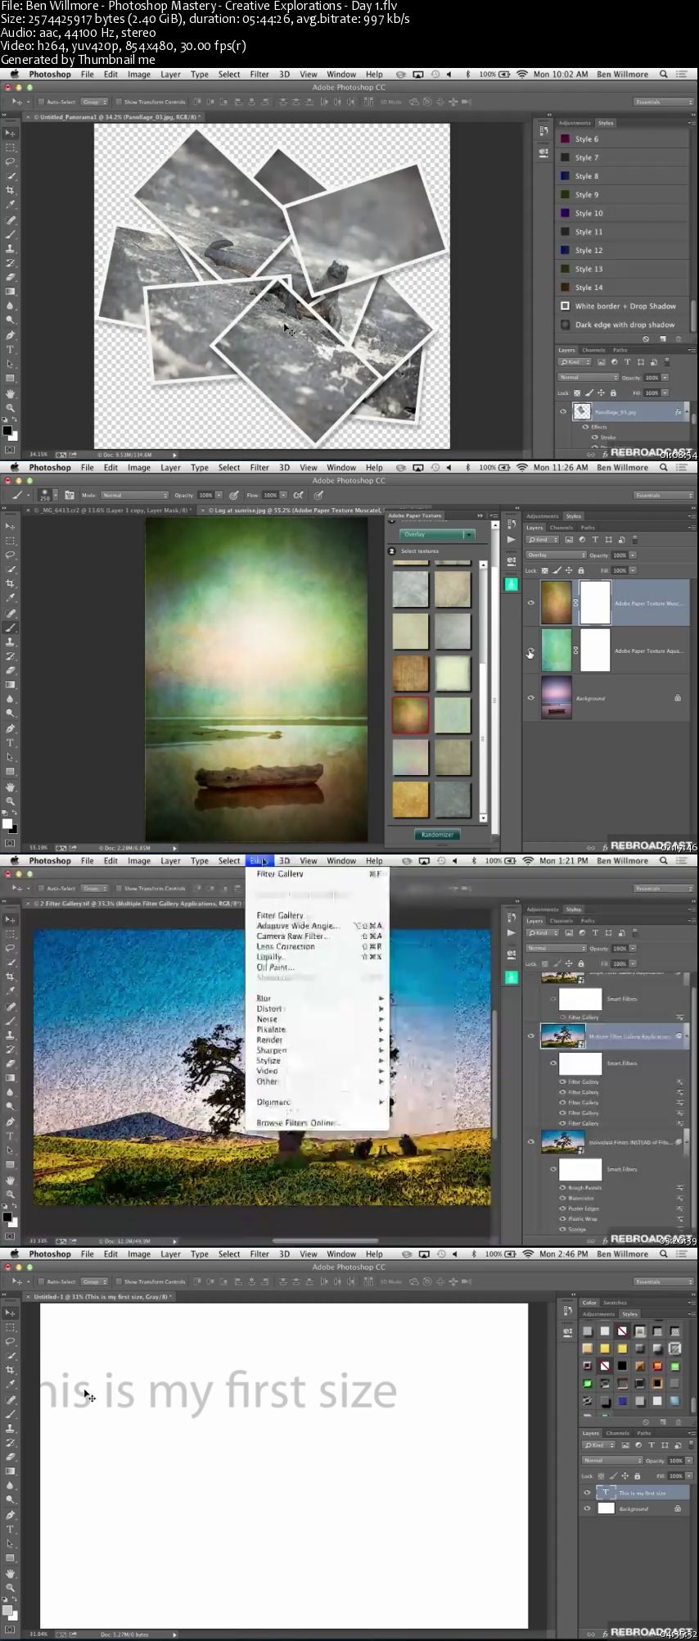Select the Eraser tool in the Log at sunrise window
The image size is (699, 1641).
[11, 670]
